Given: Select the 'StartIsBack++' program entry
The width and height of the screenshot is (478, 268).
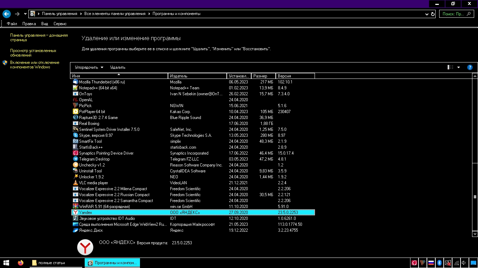Looking at the screenshot, I should (193, 147).
